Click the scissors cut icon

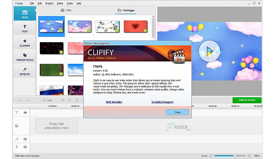[63, 100]
